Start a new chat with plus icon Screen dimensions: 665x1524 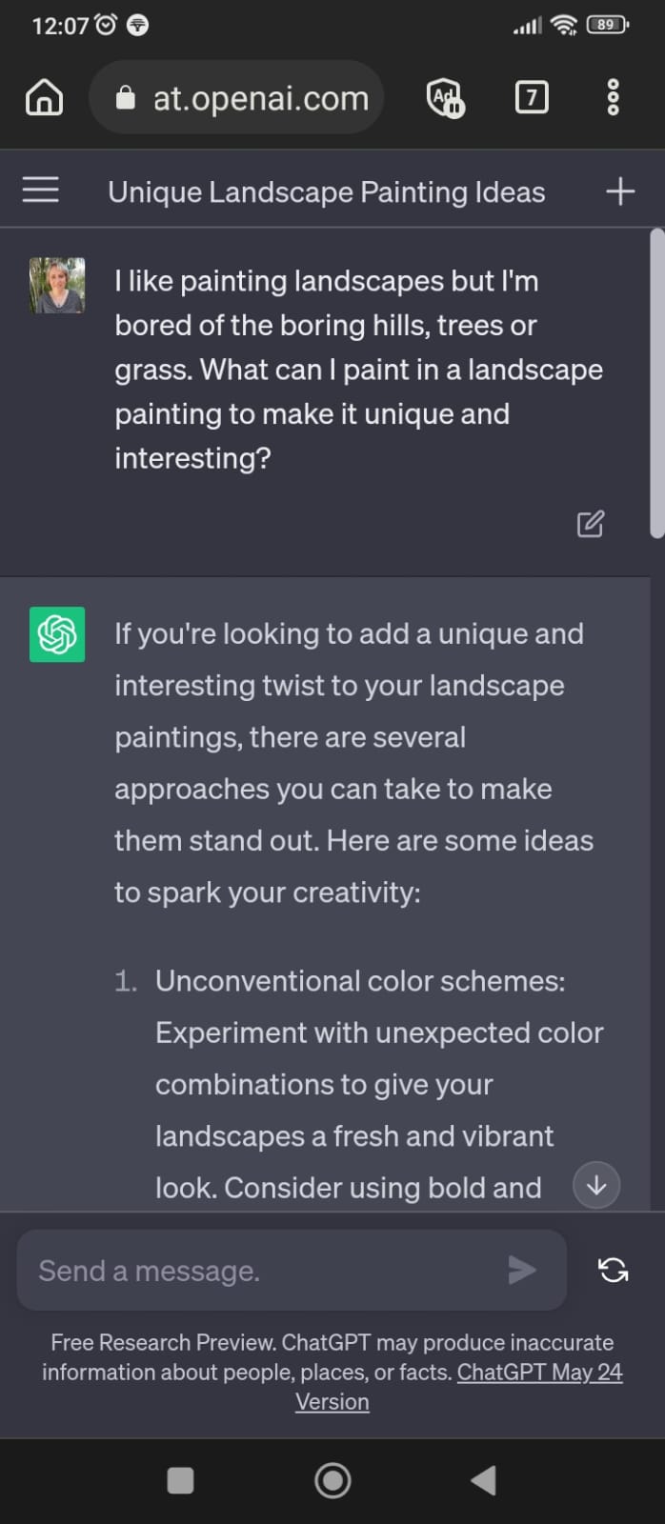pos(620,191)
